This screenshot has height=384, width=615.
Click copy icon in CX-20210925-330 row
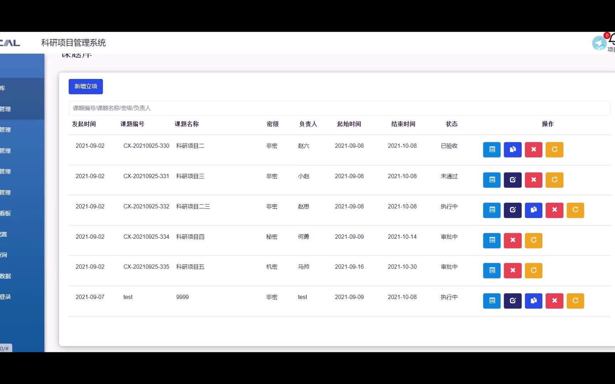click(x=512, y=150)
